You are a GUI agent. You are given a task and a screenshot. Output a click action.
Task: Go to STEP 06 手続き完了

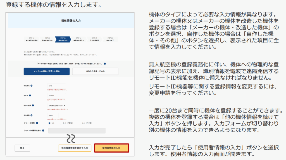pos(110,39)
